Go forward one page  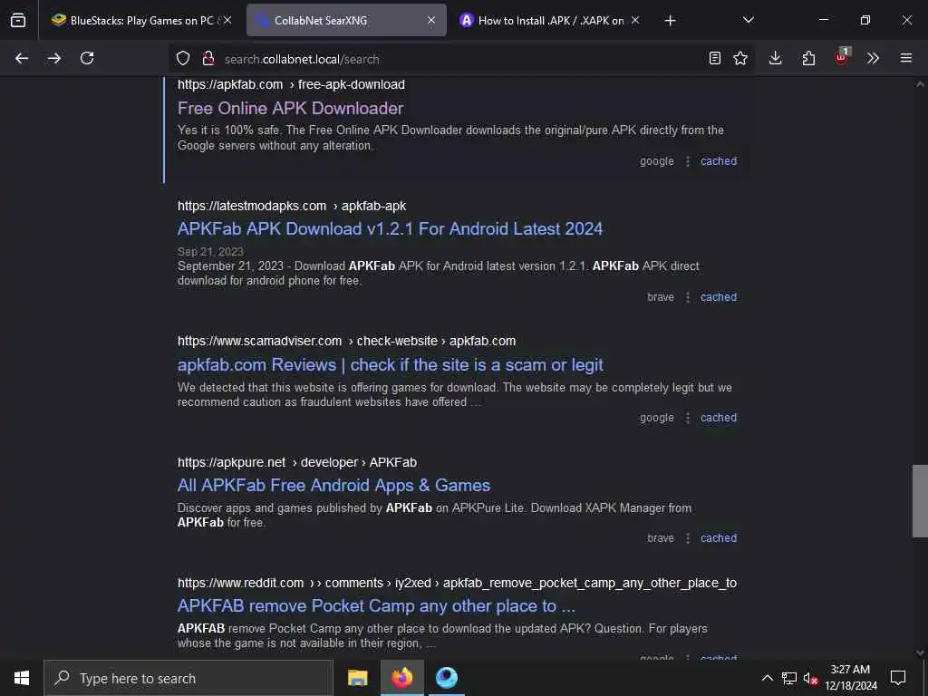pyautogui.click(x=54, y=58)
